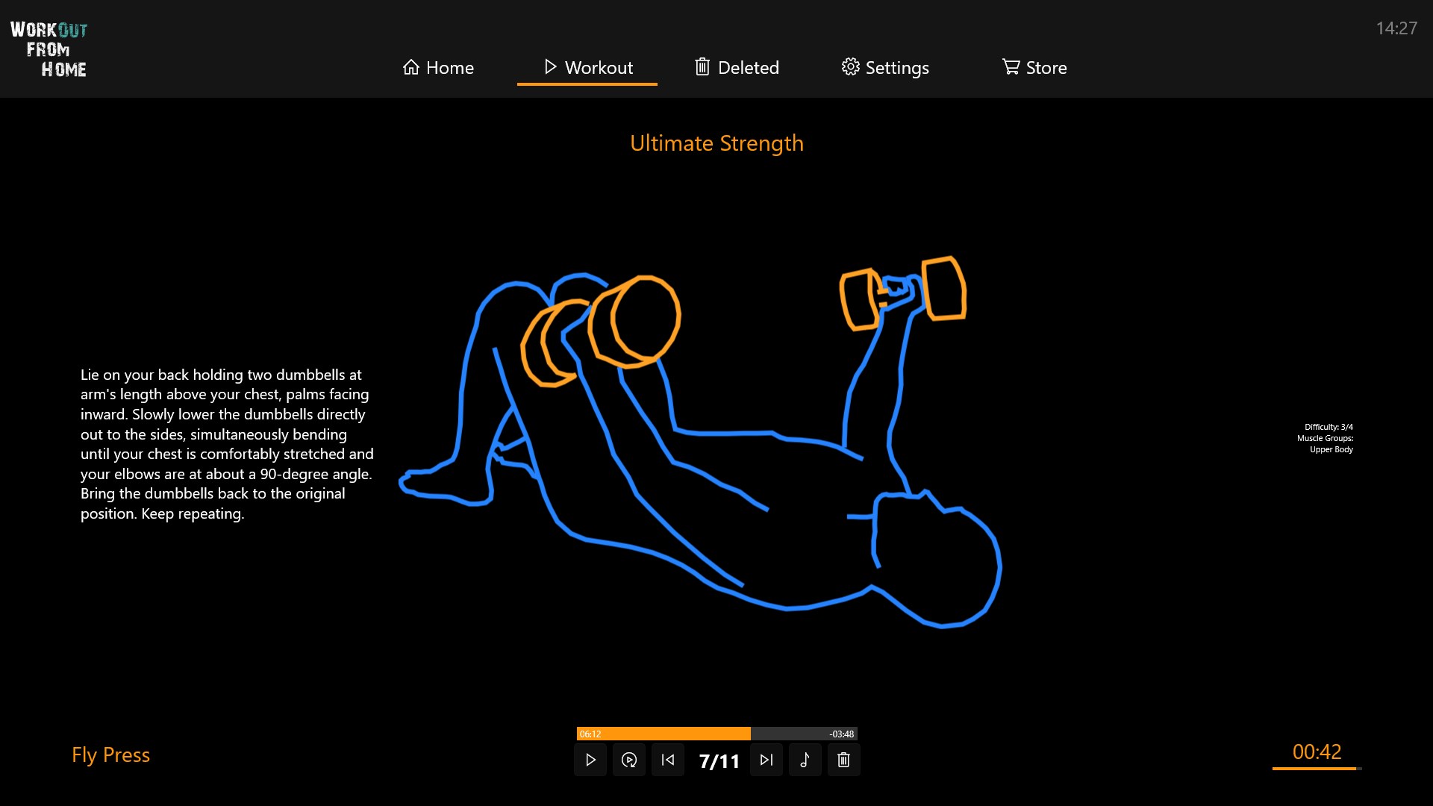Click the skip-forward to next exercise icon

point(767,760)
